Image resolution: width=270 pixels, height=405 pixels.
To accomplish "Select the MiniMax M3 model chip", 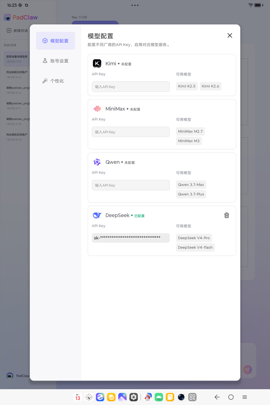I will tap(189, 141).
